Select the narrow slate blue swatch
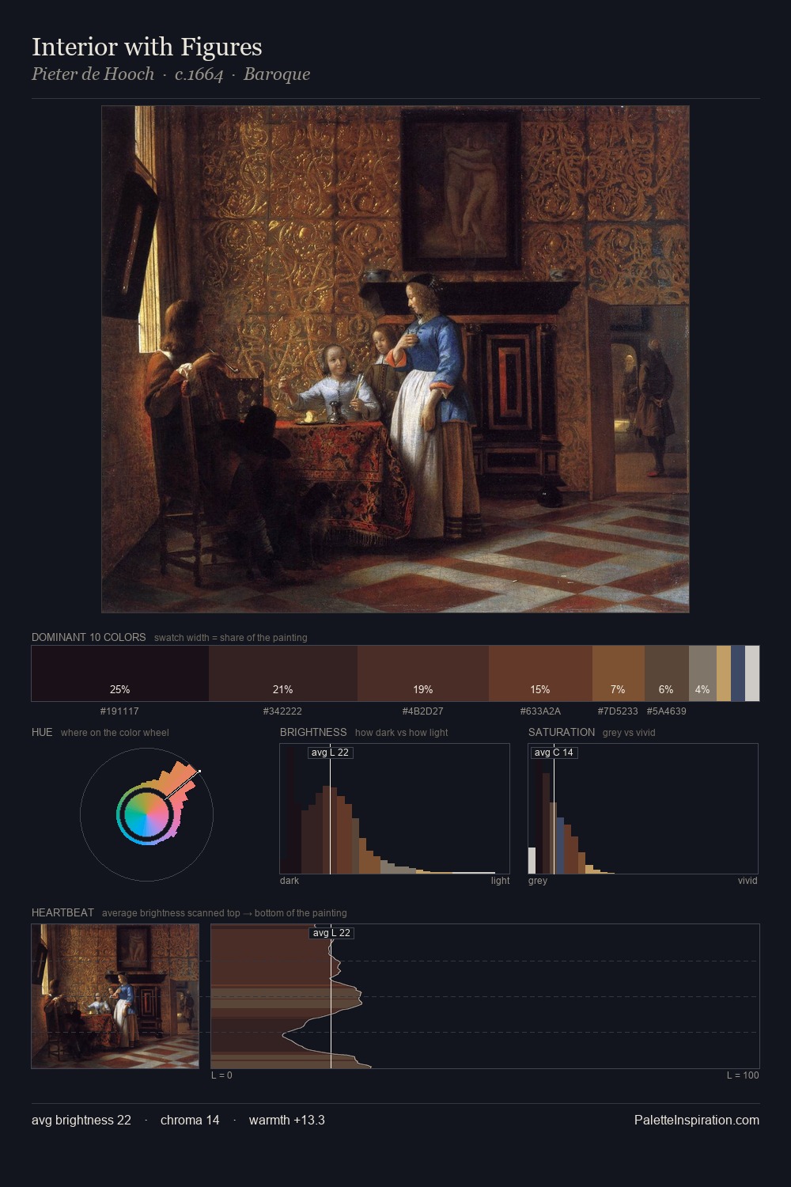Screen dimensions: 791x1187 pyautogui.click(x=738, y=673)
